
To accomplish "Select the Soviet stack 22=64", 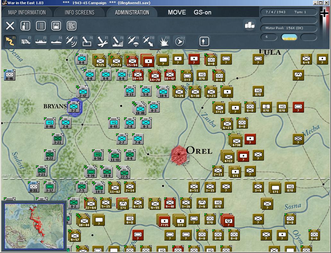I will click(91, 204).
